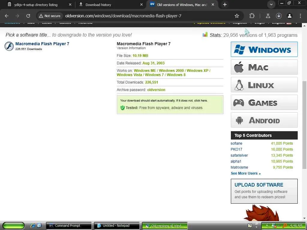Open contributor PKO17's profile
Image resolution: width=307 pixels, height=230 pixels.
click(236, 149)
